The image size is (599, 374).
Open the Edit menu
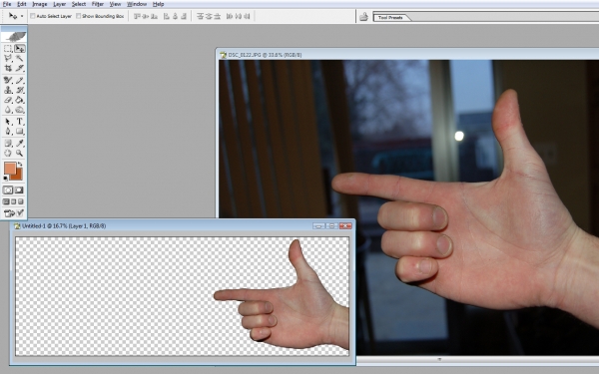point(22,4)
